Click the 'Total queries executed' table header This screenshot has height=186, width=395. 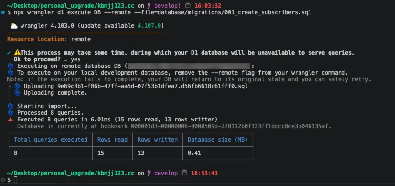tap(51, 139)
